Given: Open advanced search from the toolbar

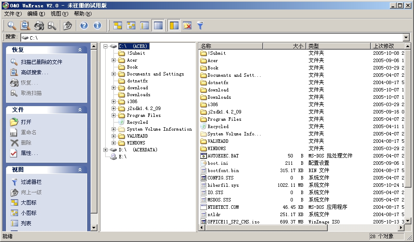Looking at the screenshot, I should tap(25, 25).
